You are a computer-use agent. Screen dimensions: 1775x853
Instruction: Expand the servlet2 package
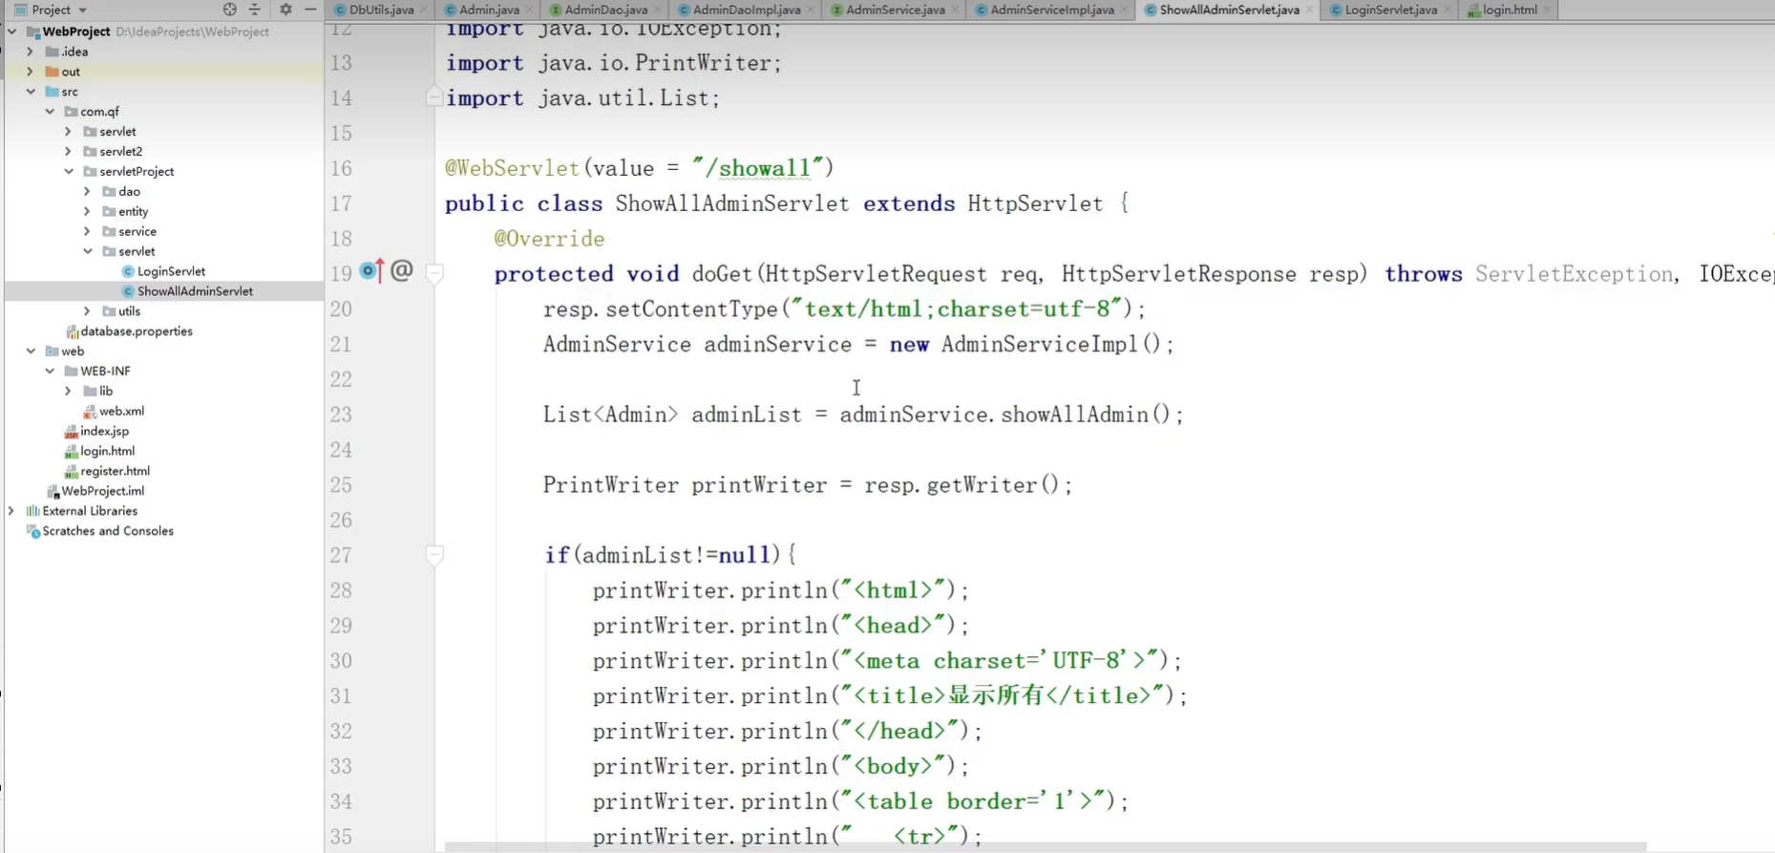point(69,151)
